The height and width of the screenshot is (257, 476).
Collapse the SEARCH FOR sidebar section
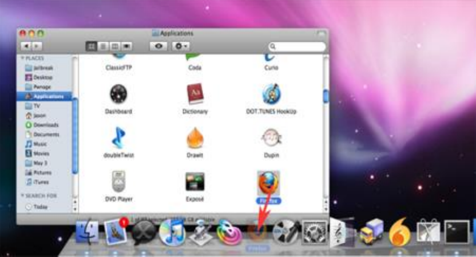[22, 196]
